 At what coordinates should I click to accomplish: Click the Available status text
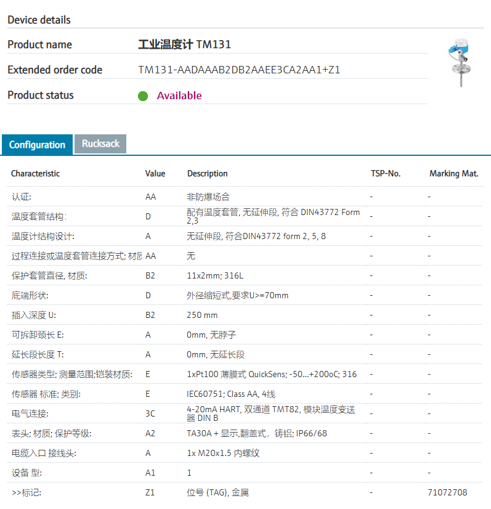(179, 96)
